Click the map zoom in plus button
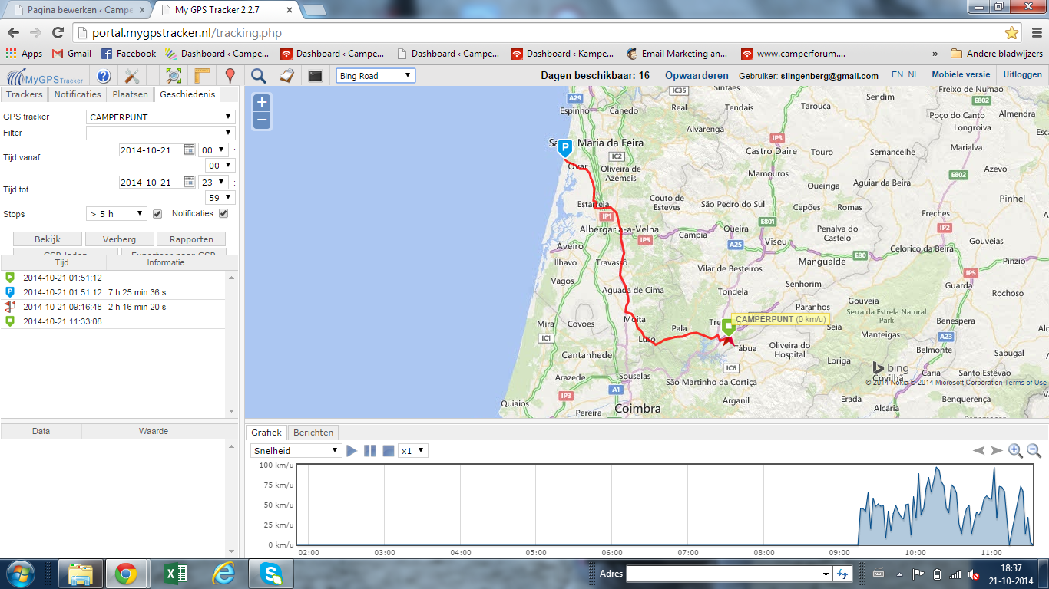1049x589 pixels. [x=262, y=103]
